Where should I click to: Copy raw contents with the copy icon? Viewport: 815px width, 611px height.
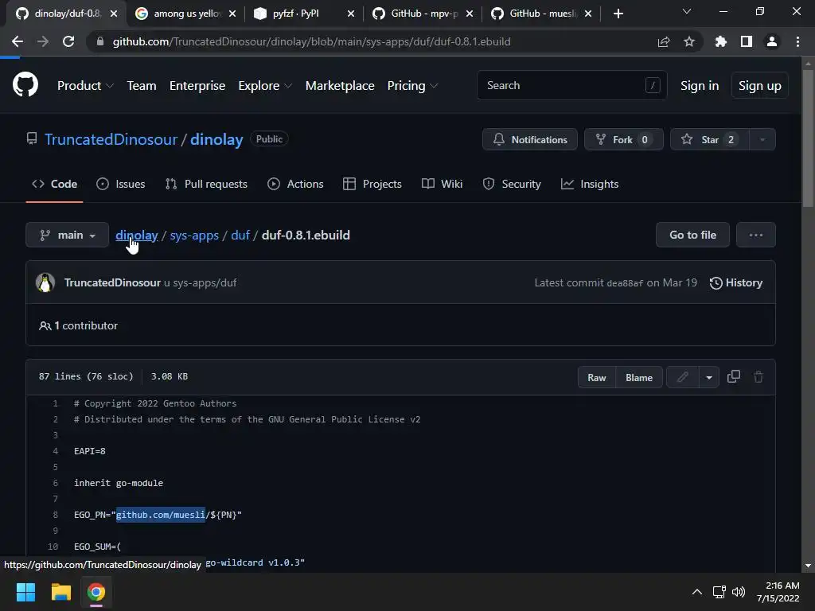(x=733, y=376)
